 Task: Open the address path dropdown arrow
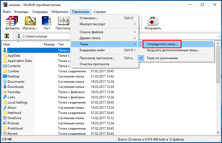click(x=218, y=36)
